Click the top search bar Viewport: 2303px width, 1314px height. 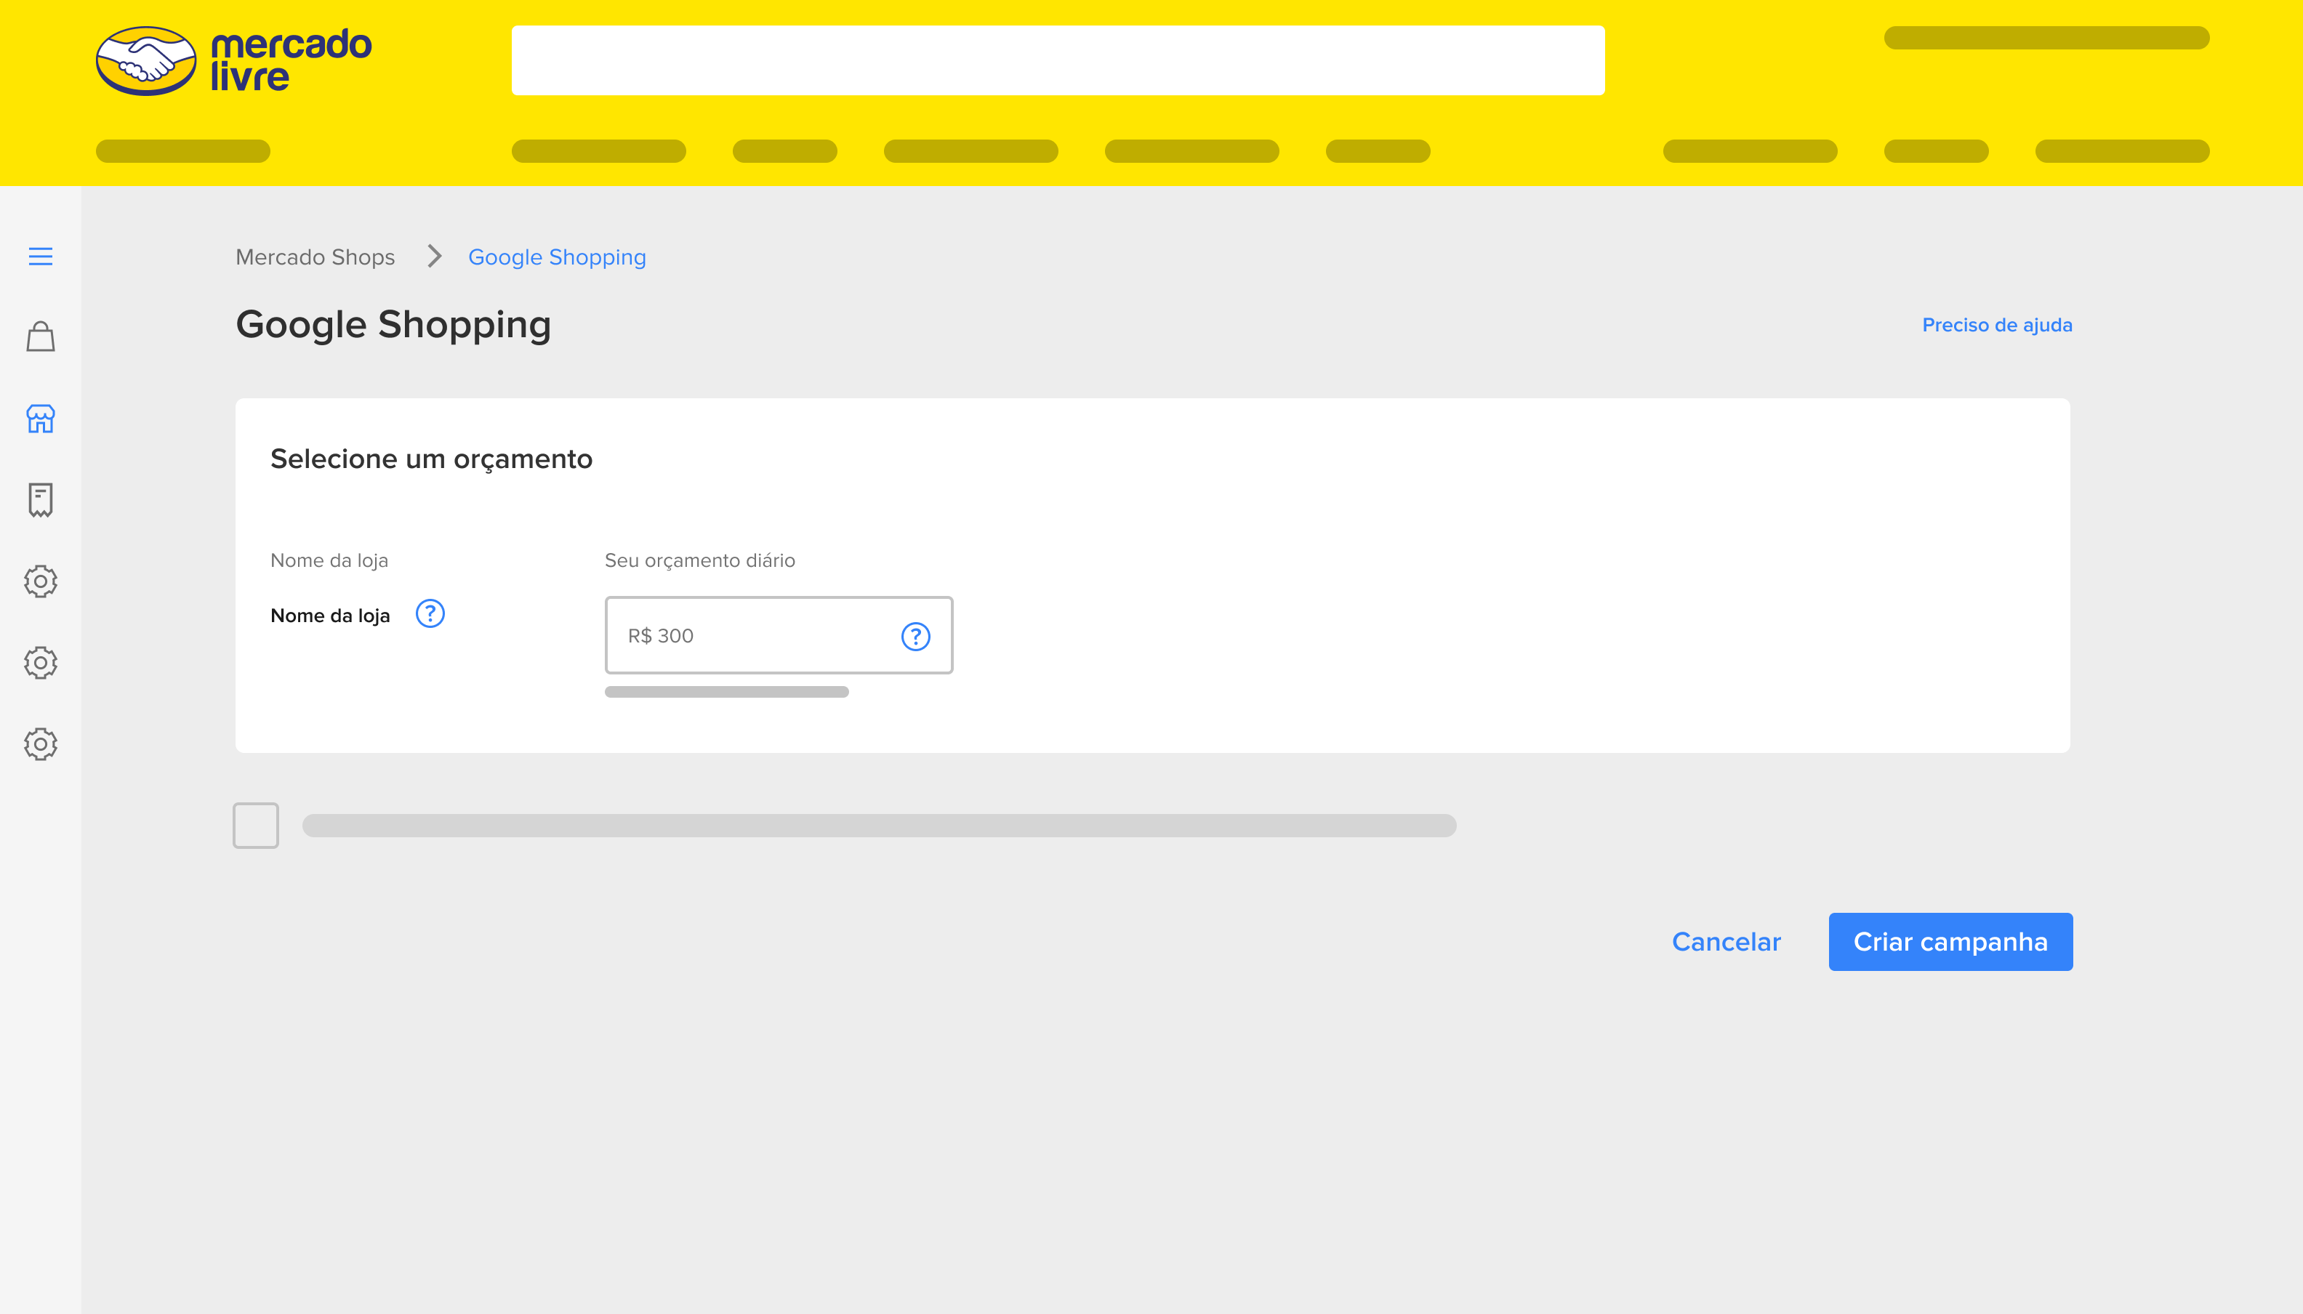click(x=1058, y=60)
